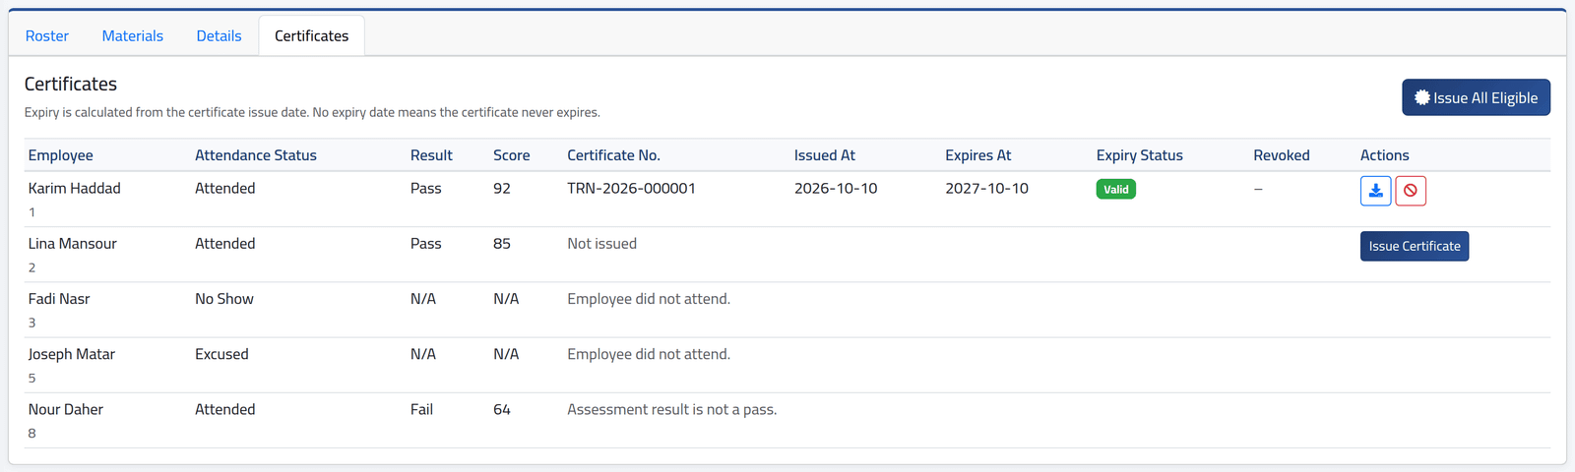The height and width of the screenshot is (472, 1575).
Task: Click the Certificates section heading
Action: [x=71, y=84]
